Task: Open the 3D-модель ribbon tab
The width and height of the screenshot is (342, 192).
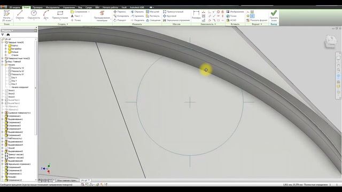Action: pyautogui.click(x=14, y=7)
